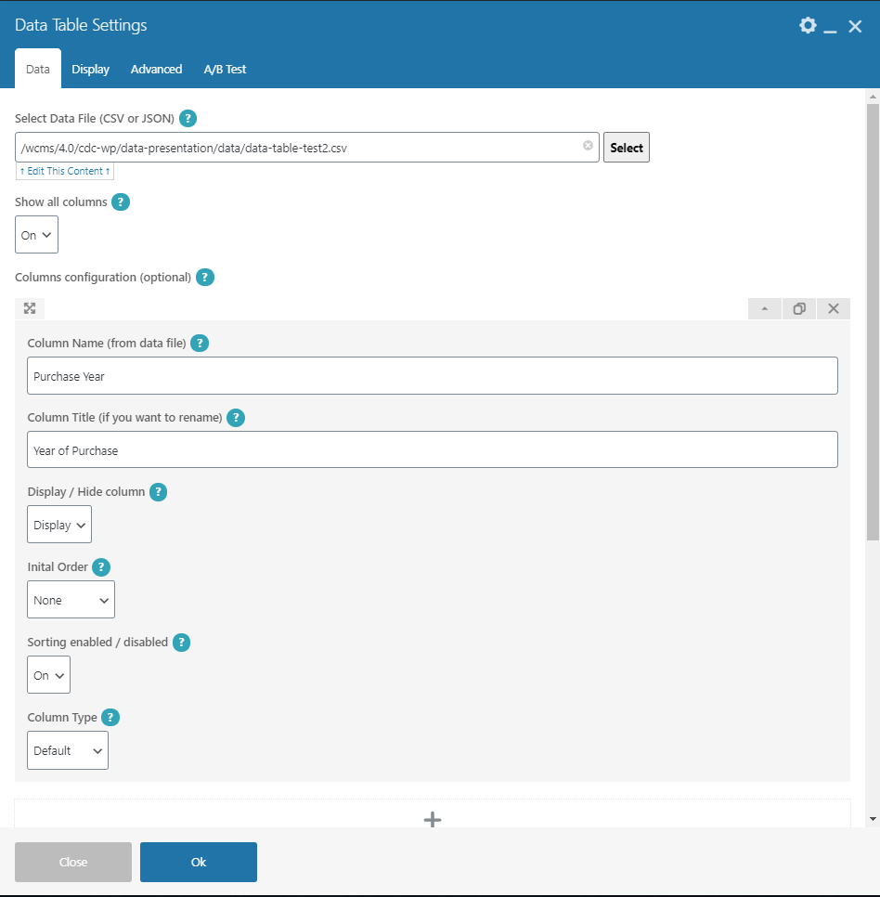Switch to the Display tab
Image resolution: width=880 pixels, height=897 pixels.
[x=90, y=70]
